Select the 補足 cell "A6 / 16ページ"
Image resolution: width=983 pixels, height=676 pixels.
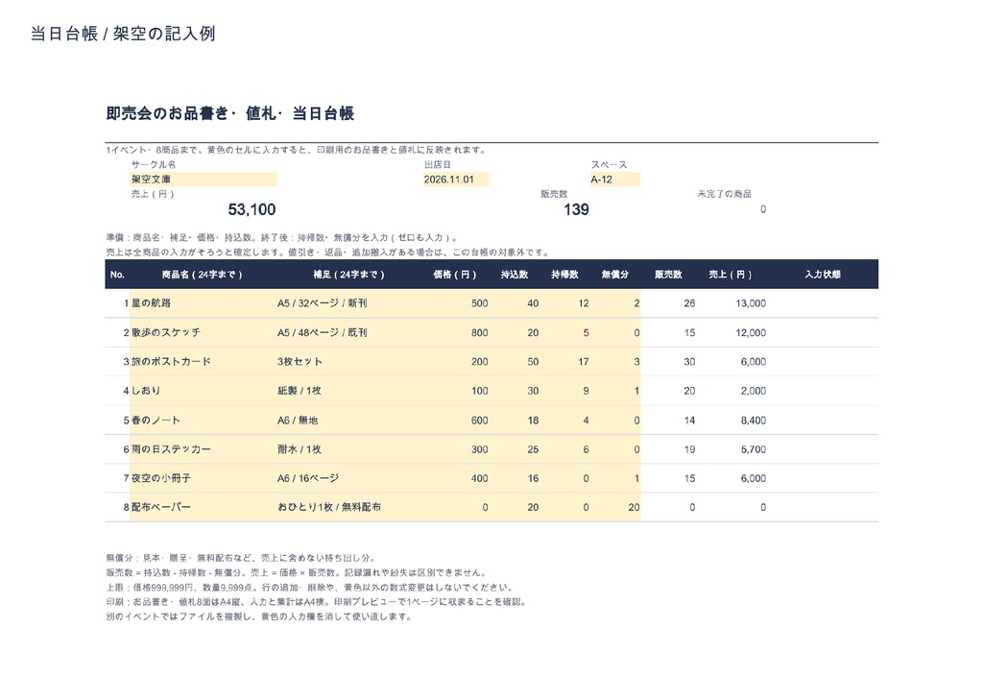349,478
